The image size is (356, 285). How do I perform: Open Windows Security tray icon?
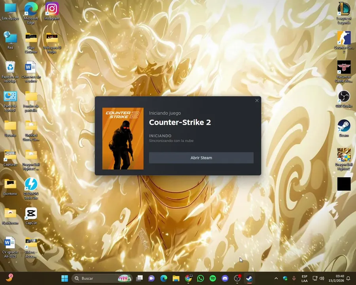285,278
